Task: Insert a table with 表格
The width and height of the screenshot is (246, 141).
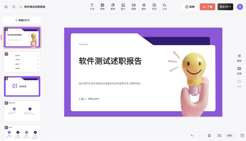Action: pyautogui.click(x=102, y=6)
